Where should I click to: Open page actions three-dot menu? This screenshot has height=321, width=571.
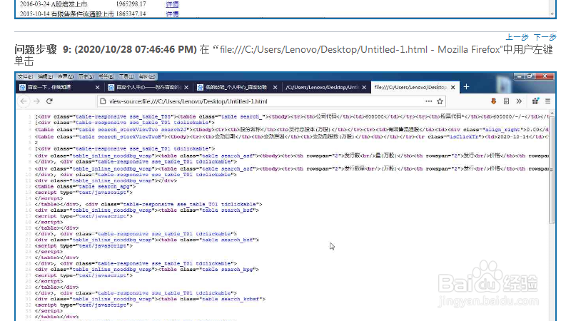tap(429, 101)
